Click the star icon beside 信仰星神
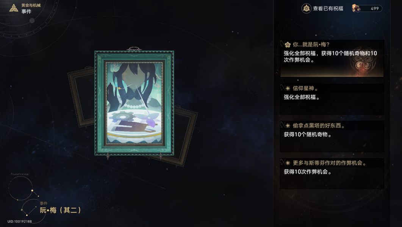402x227 pixels. click(x=288, y=89)
